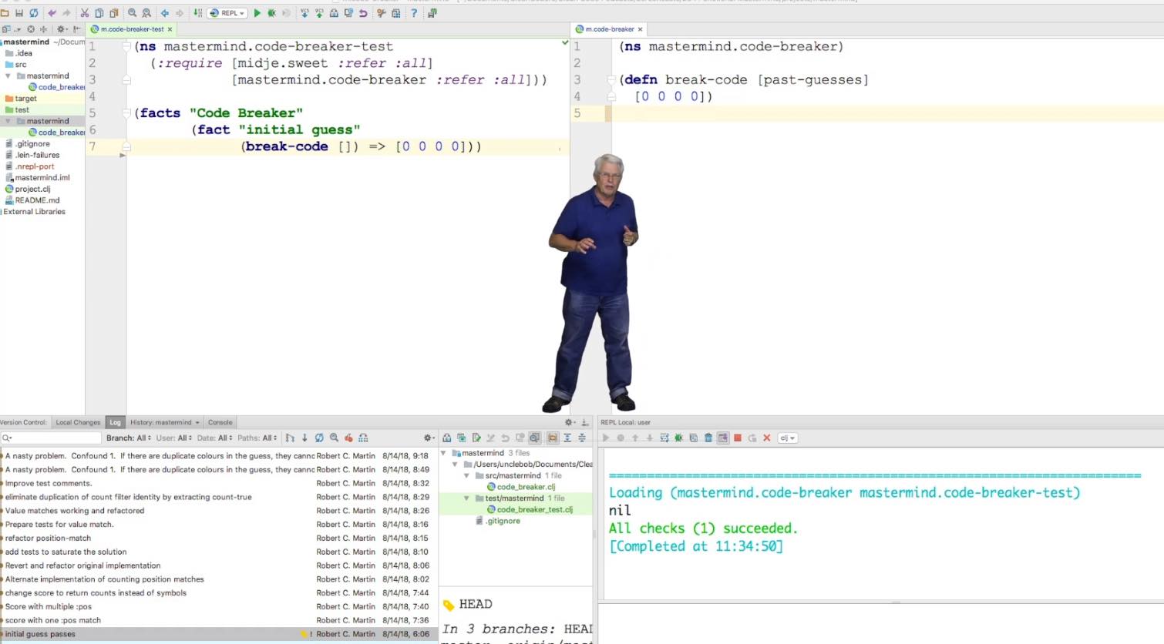Select the .gitignore file in project tree
Viewport: 1164px width, 644px height.
click(32, 143)
